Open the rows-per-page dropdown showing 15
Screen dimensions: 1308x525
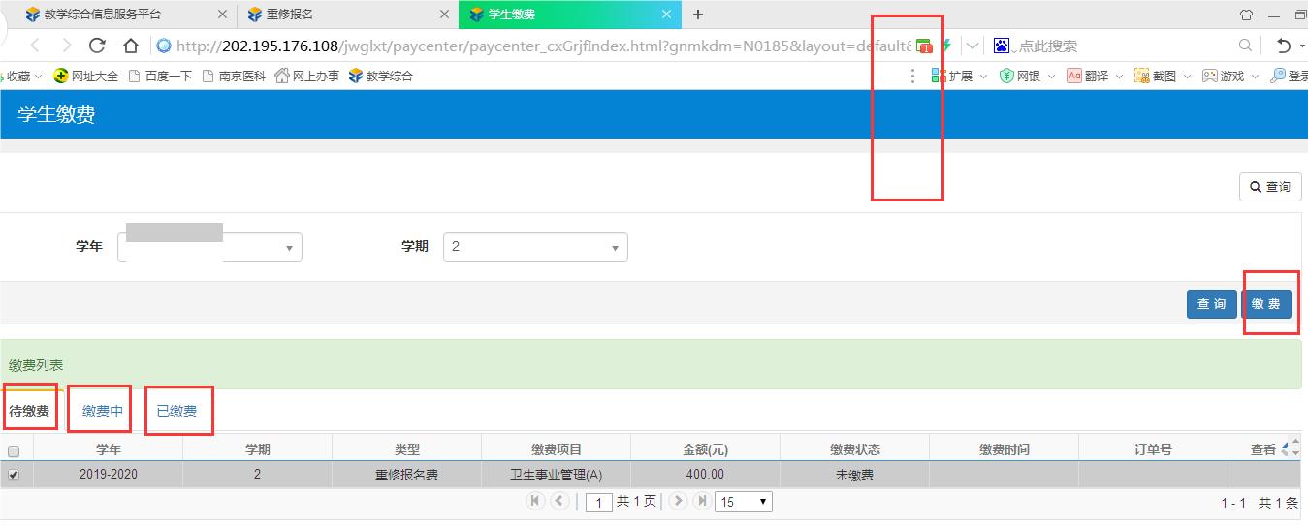[743, 502]
